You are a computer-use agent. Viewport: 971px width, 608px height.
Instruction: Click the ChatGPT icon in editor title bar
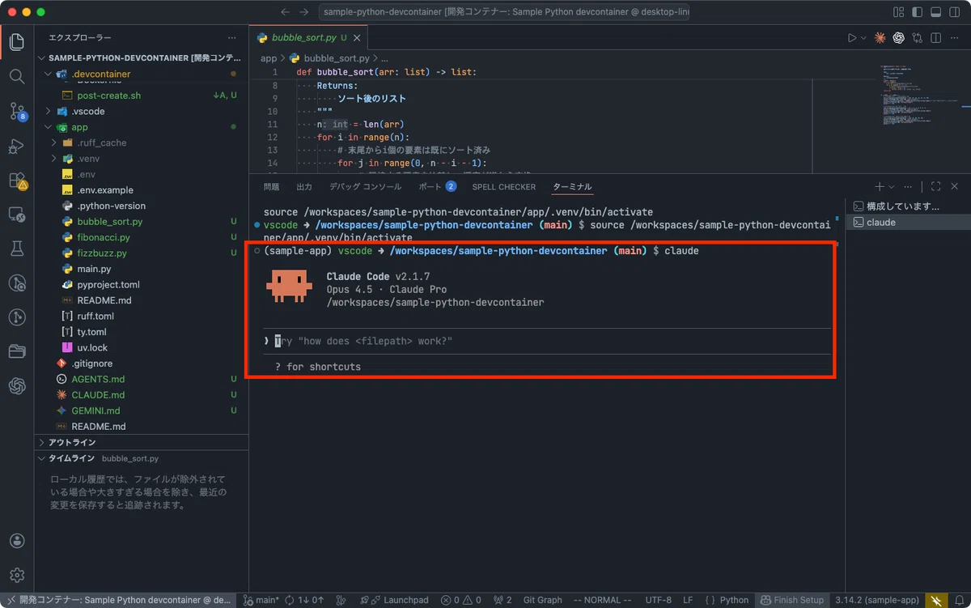pos(898,38)
